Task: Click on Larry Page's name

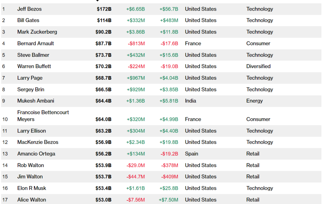Action: tap(30, 78)
